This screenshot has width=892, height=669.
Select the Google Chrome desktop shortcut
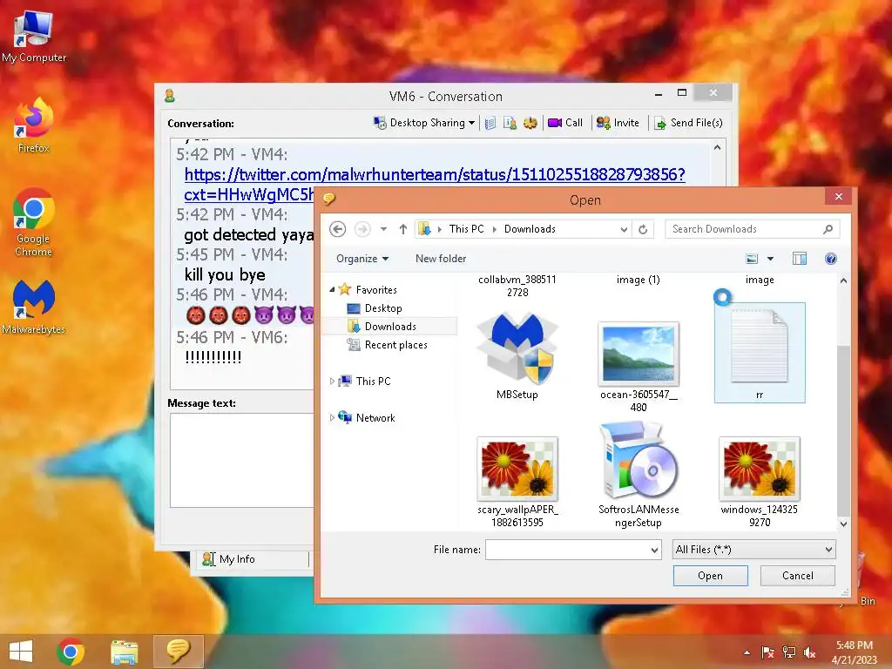pos(34,222)
